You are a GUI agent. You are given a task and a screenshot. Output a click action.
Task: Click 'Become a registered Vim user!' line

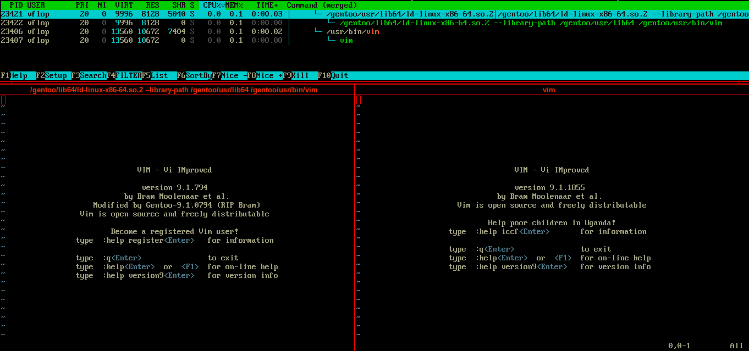[174, 231]
